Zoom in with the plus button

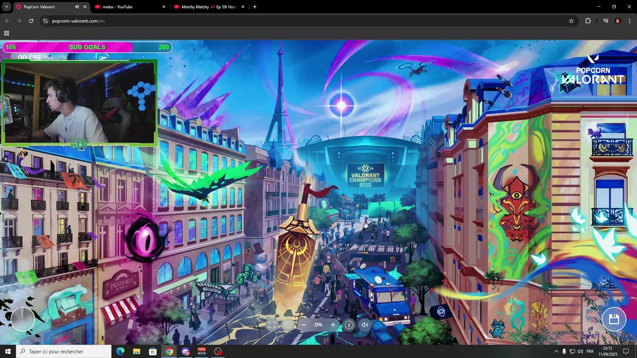point(333,325)
